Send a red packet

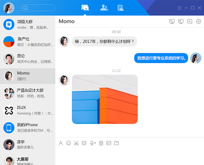tap(101, 143)
